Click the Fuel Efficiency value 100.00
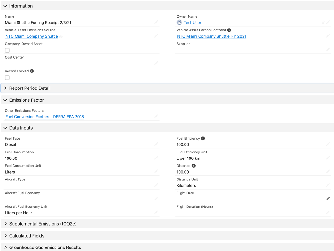 (x=183, y=144)
